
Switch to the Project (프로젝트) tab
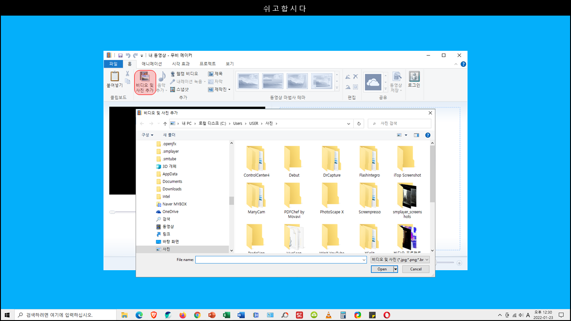point(207,64)
